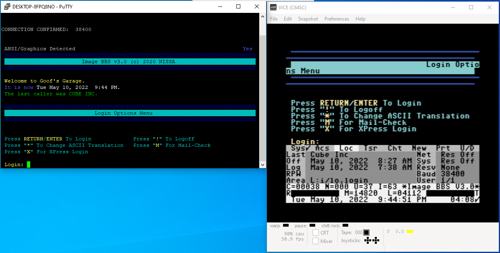Click the PuTTY title bar text
500x253 pixels.
tap(43, 7)
